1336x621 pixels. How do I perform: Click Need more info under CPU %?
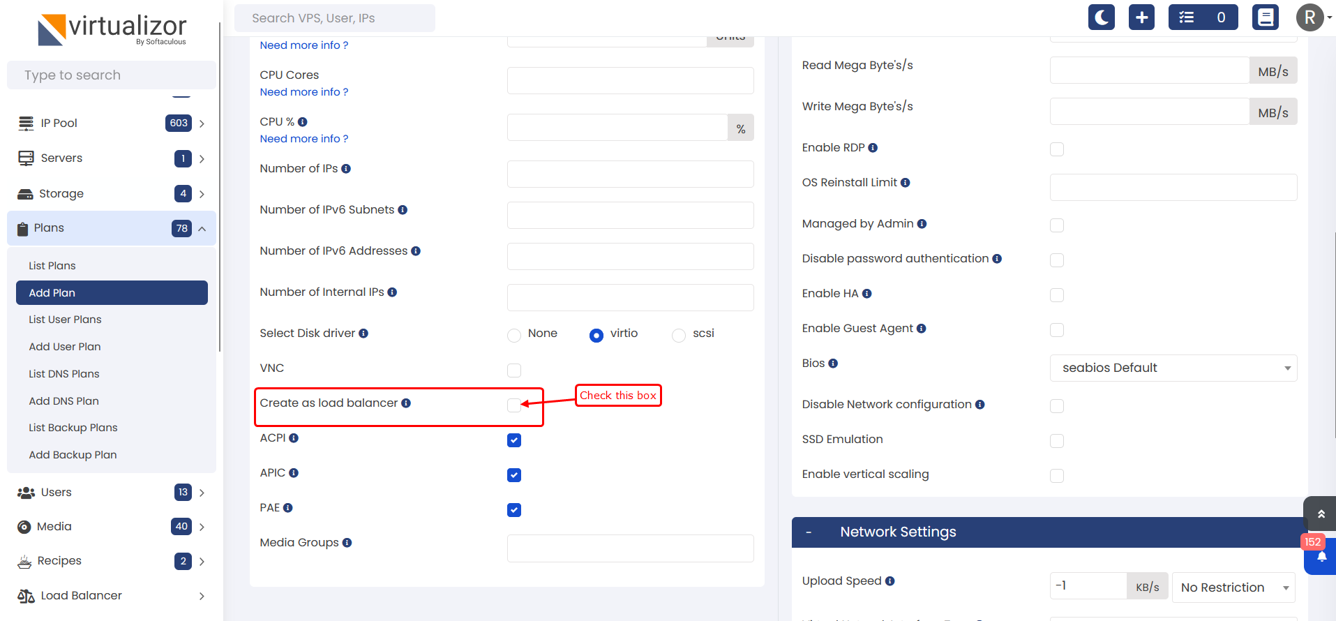[x=303, y=139]
